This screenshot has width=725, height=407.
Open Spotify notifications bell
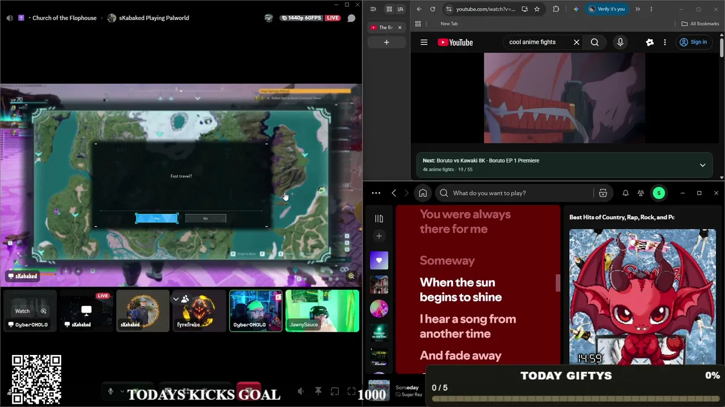625,193
